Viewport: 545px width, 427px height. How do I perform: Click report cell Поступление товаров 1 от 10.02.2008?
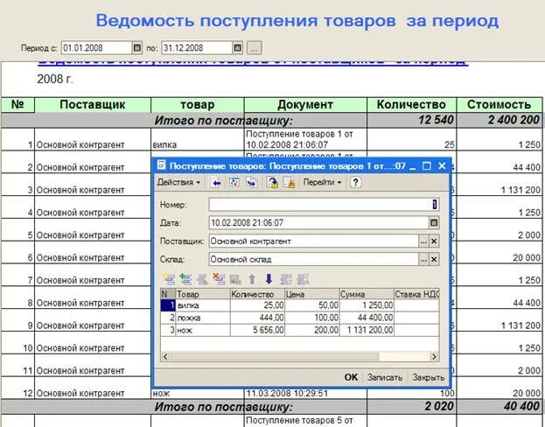305,139
